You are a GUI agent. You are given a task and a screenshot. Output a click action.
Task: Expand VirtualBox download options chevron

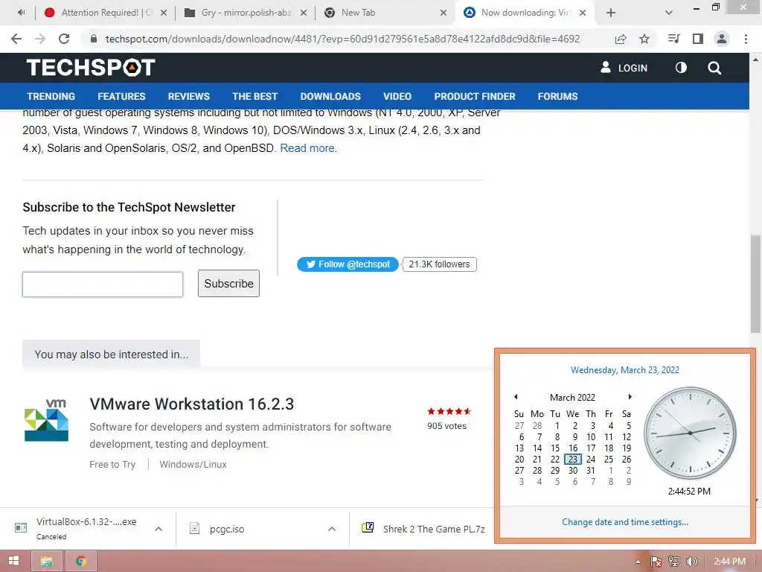click(159, 529)
